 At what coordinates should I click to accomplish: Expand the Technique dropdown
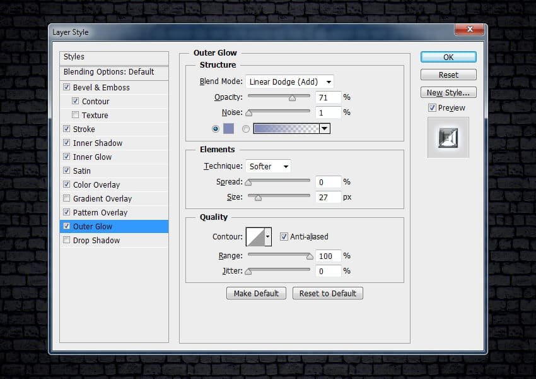pyautogui.click(x=268, y=167)
